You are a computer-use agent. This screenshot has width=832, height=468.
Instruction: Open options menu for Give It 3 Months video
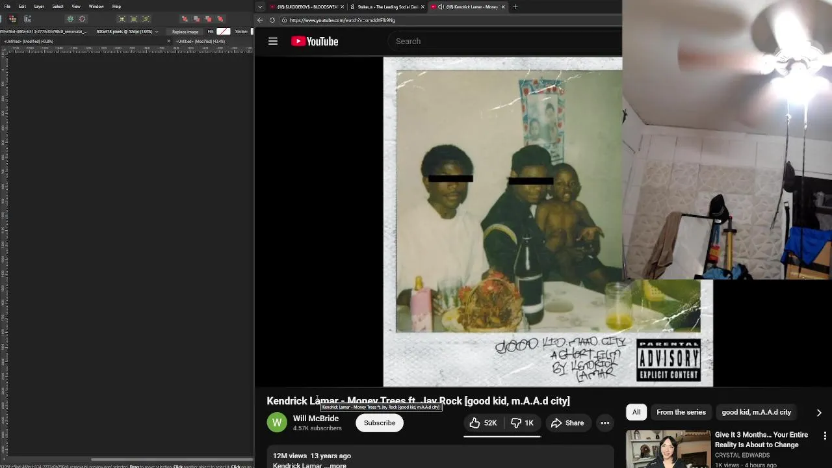[x=825, y=435]
